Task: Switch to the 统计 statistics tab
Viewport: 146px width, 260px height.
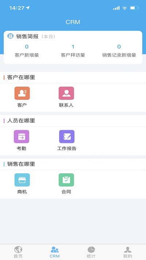Action: 91,252
